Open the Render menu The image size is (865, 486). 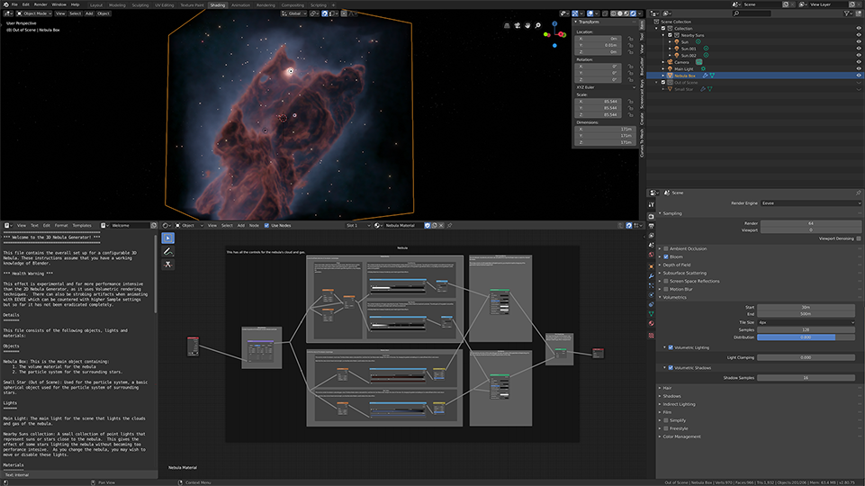(x=39, y=4)
